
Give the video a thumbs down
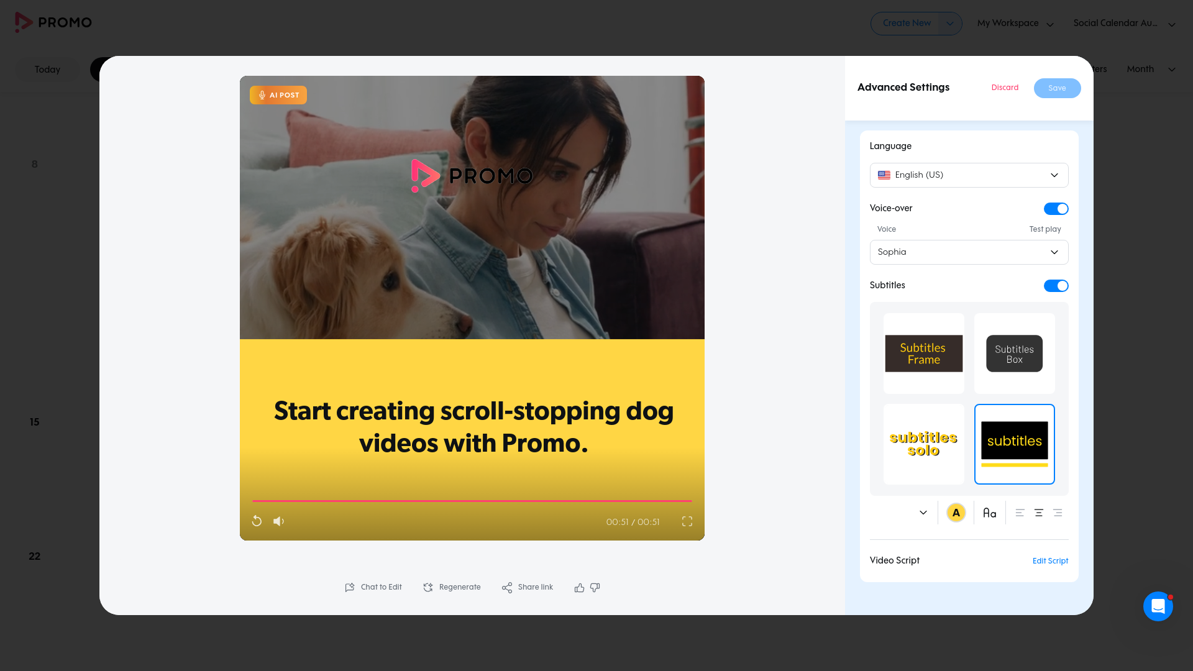click(595, 587)
